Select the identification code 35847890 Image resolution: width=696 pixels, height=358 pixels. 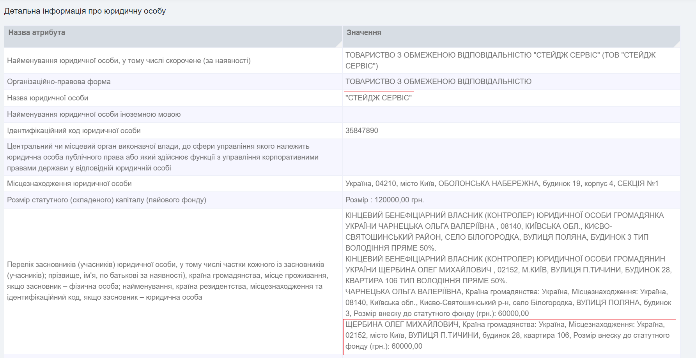[x=361, y=131]
